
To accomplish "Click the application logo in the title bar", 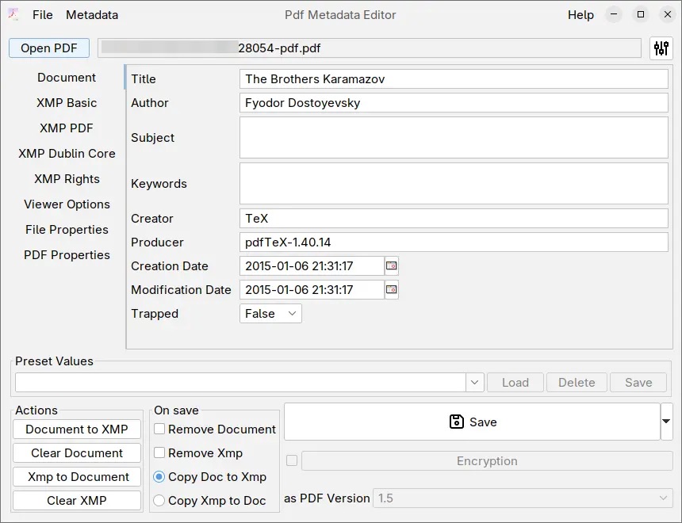I will (x=13, y=14).
